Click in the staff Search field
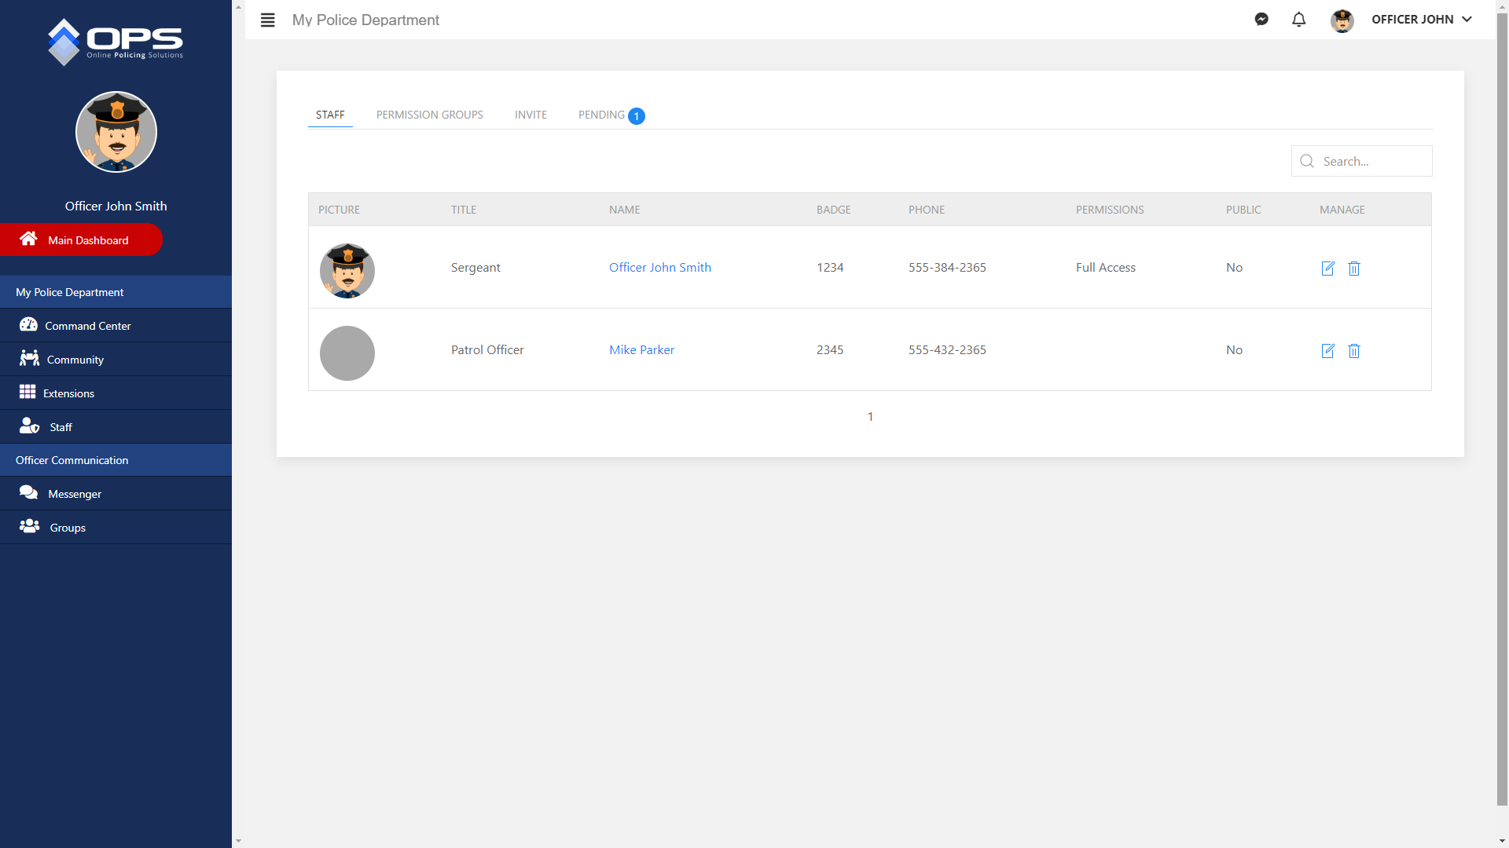 click(1371, 161)
